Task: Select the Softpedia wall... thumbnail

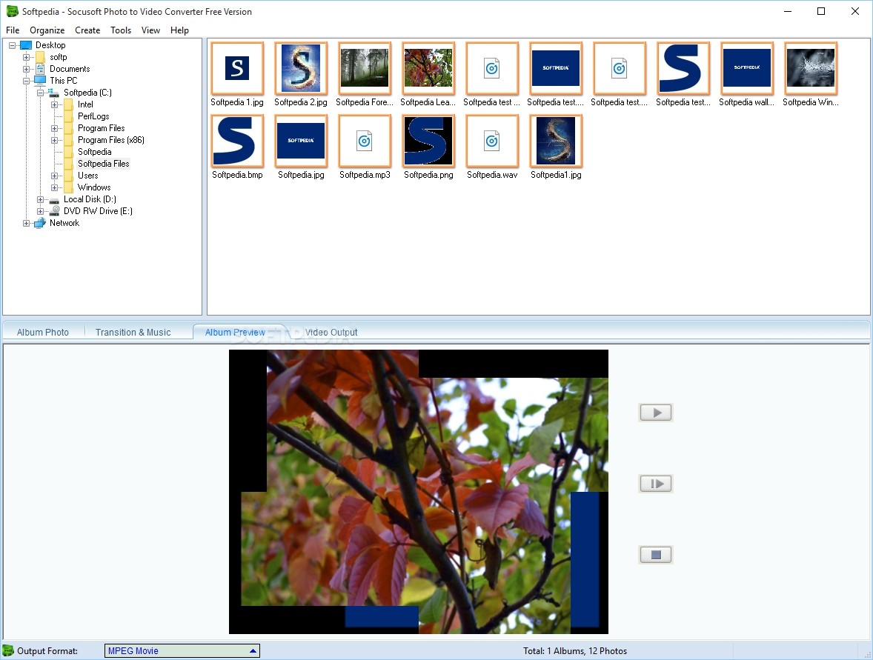Action: click(x=746, y=68)
